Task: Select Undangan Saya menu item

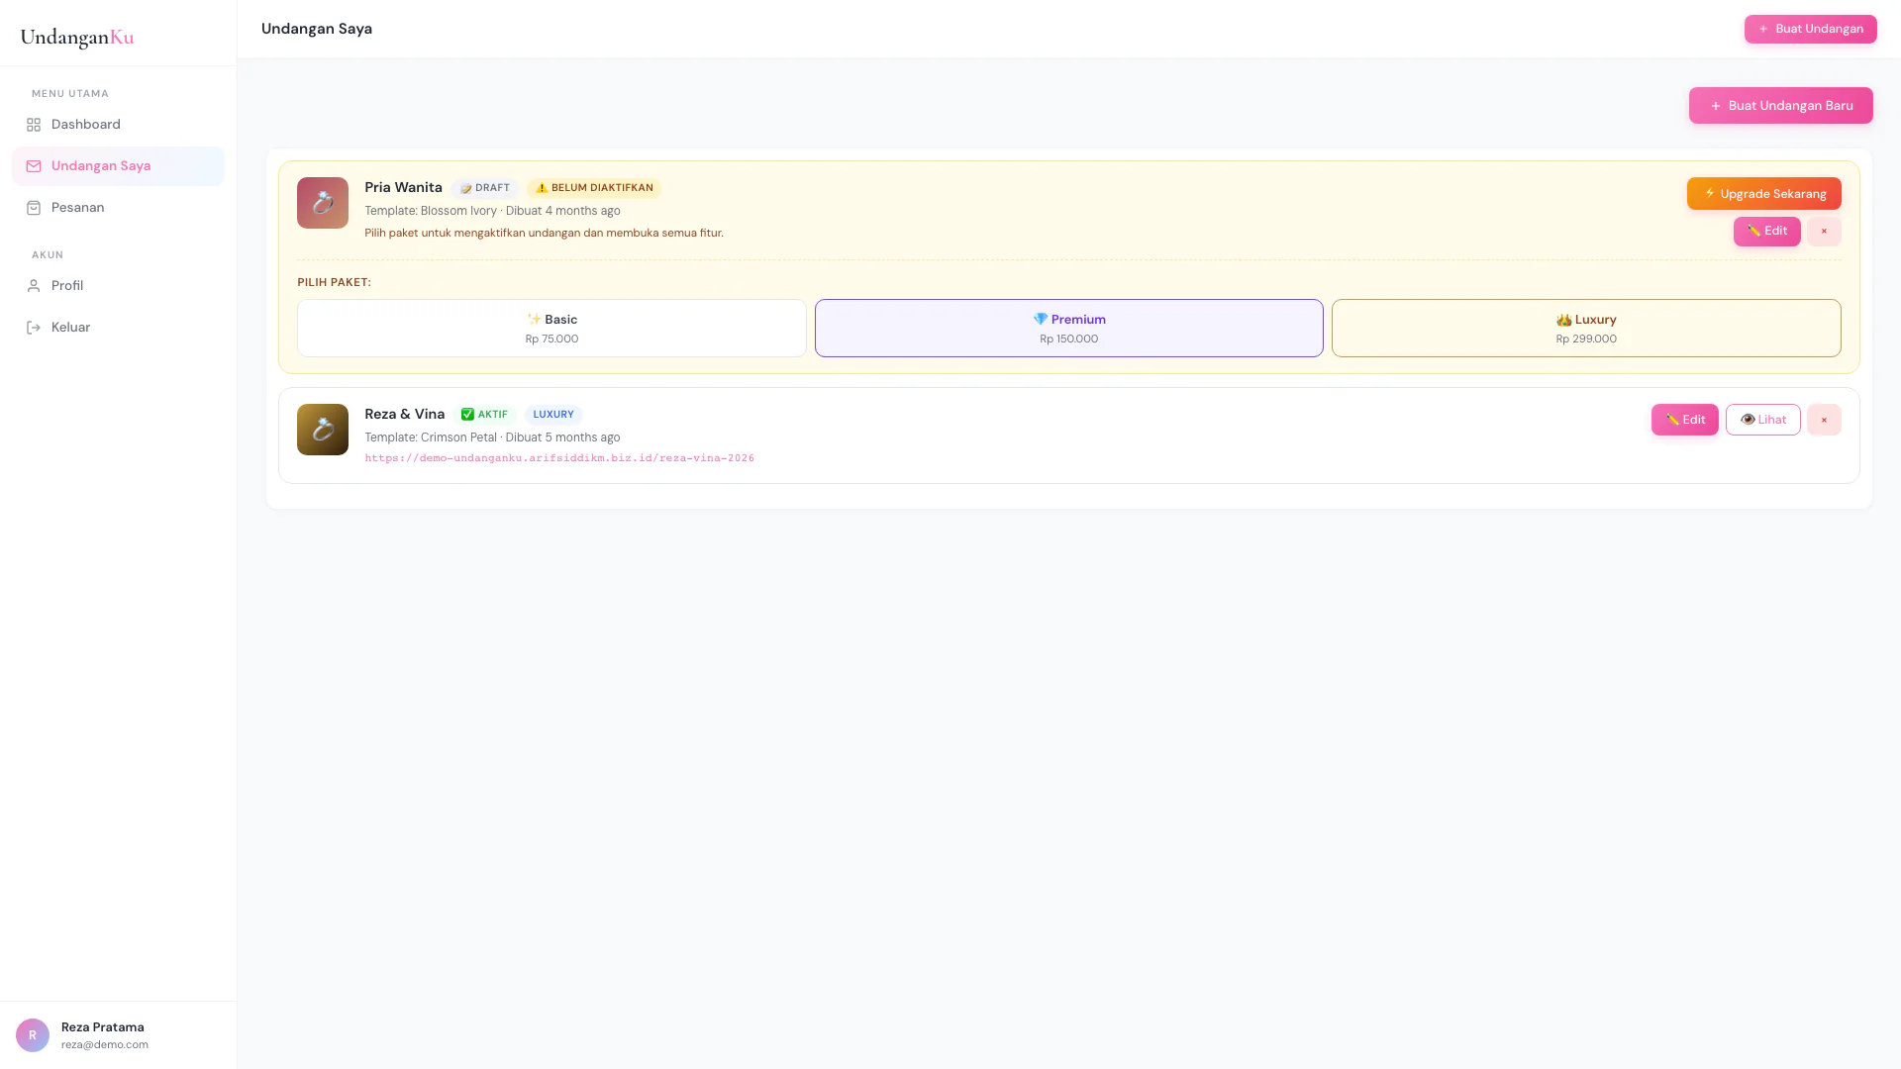Action: [x=118, y=166]
